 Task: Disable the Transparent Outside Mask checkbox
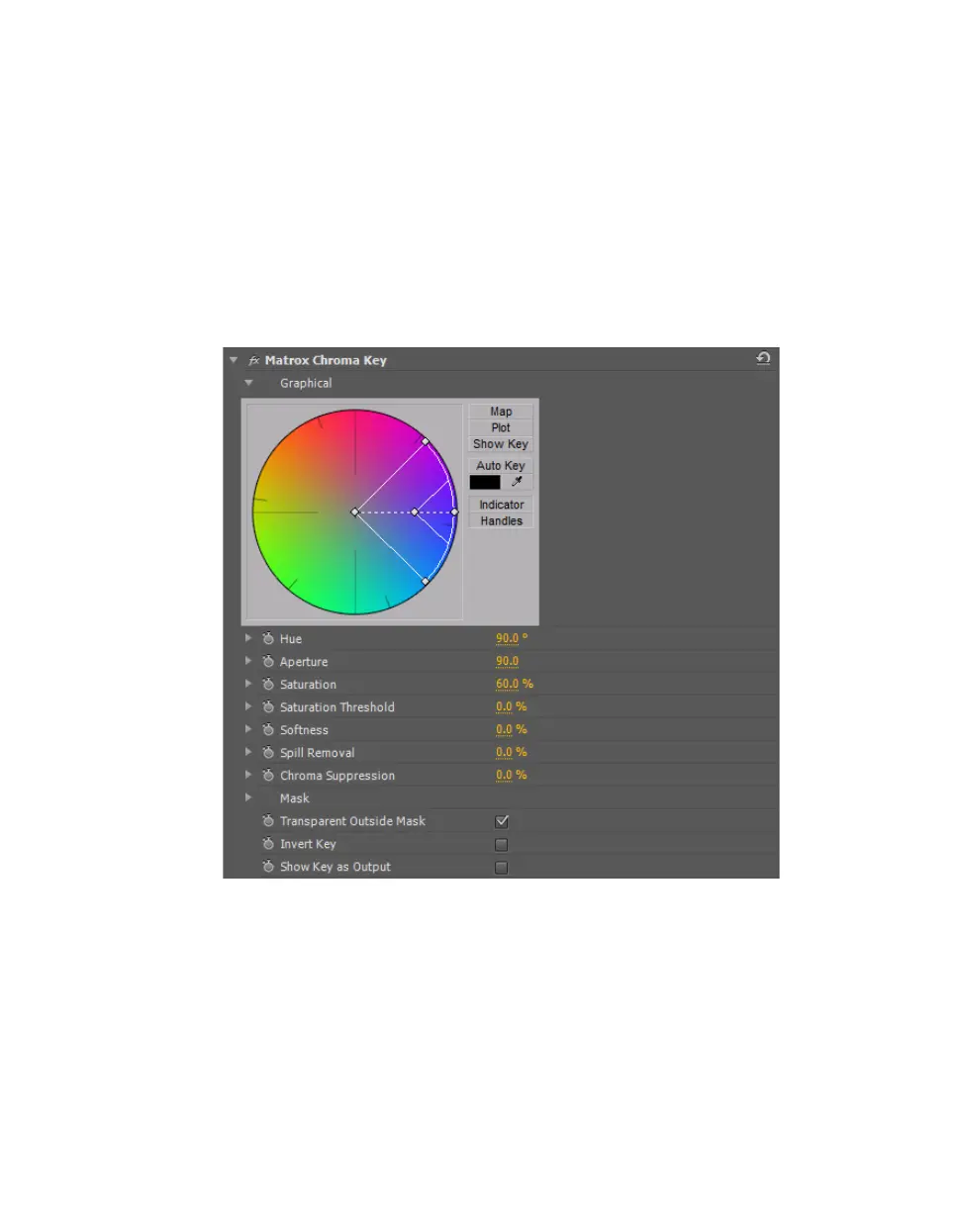click(502, 821)
